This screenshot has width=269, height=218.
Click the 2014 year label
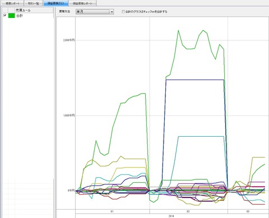171,216
